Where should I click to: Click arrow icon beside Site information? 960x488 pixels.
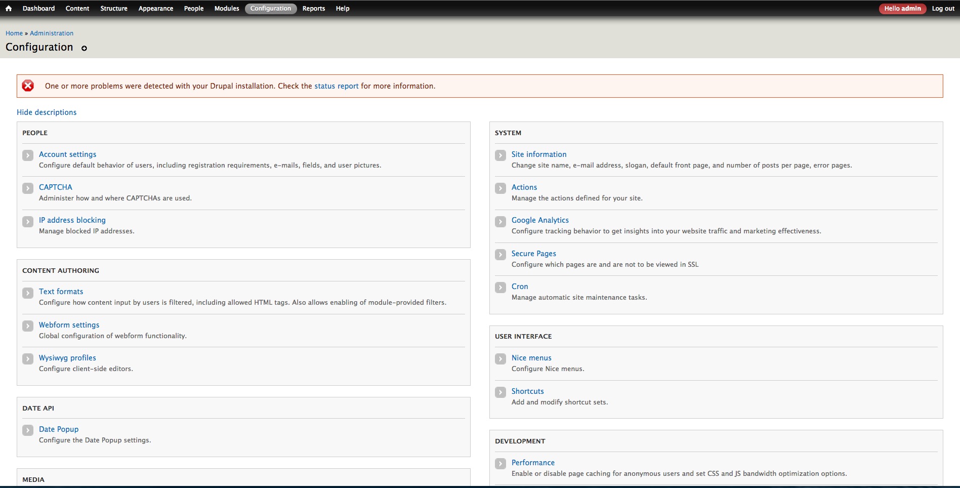(500, 155)
